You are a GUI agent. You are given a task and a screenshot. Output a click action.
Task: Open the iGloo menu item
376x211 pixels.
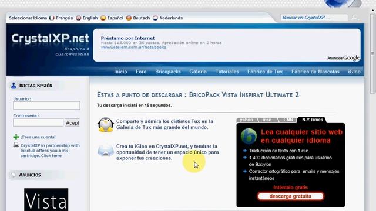coord(354,72)
